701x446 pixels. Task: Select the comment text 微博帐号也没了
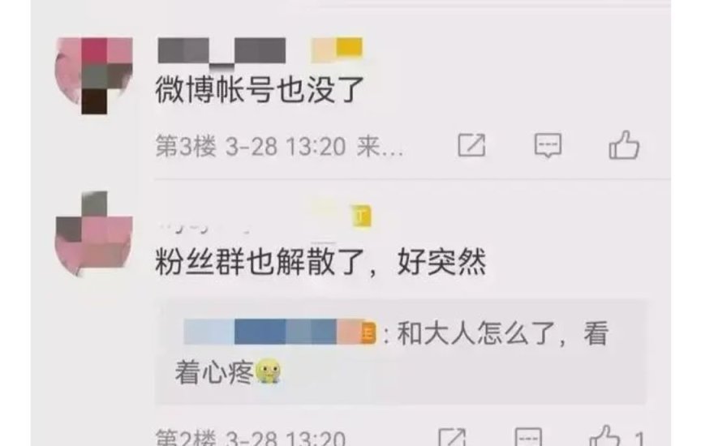(259, 90)
